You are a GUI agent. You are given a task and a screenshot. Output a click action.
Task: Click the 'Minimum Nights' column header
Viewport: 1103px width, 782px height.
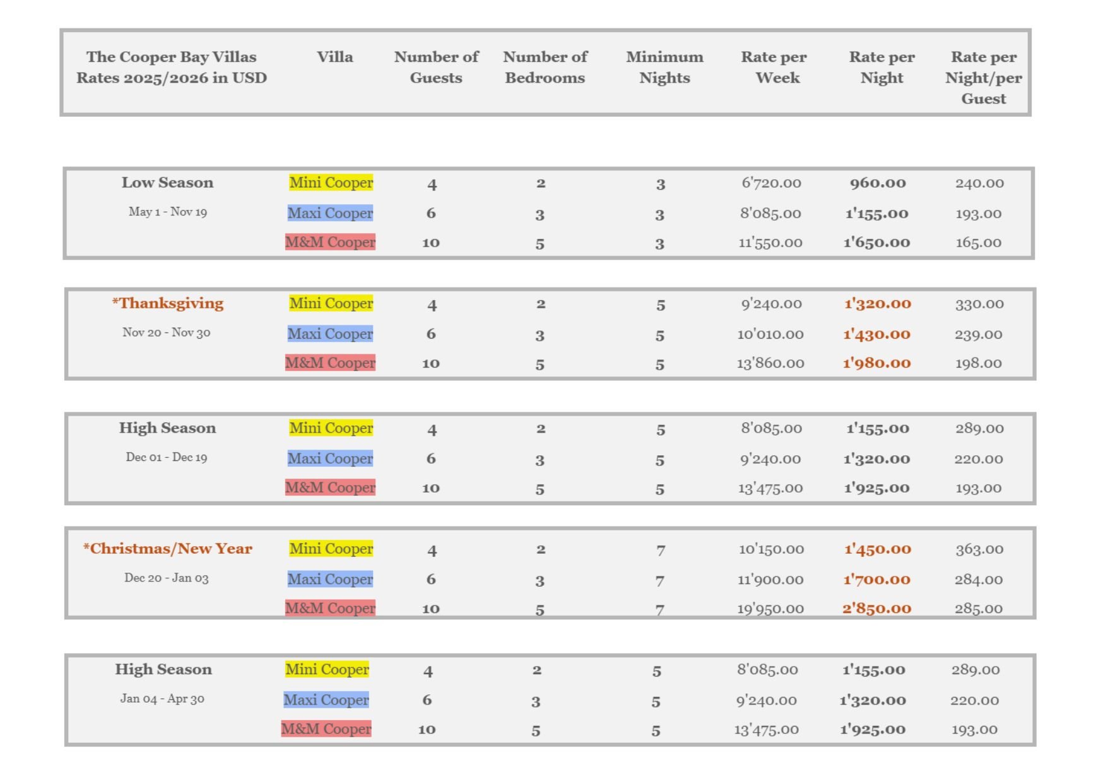click(x=664, y=67)
